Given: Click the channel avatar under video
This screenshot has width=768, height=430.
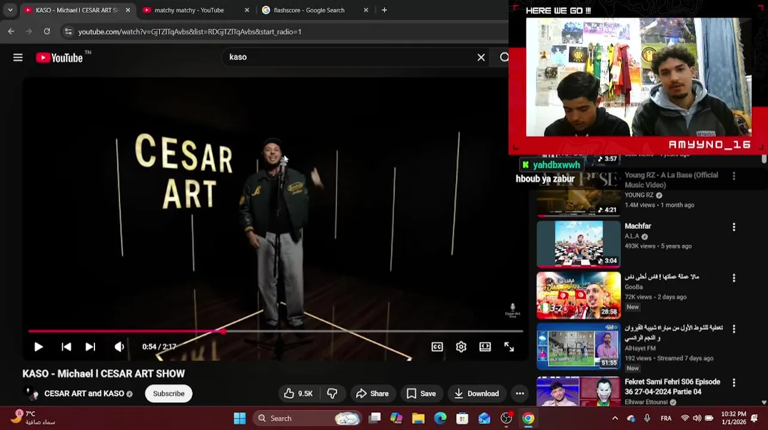Looking at the screenshot, I should click(x=31, y=394).
